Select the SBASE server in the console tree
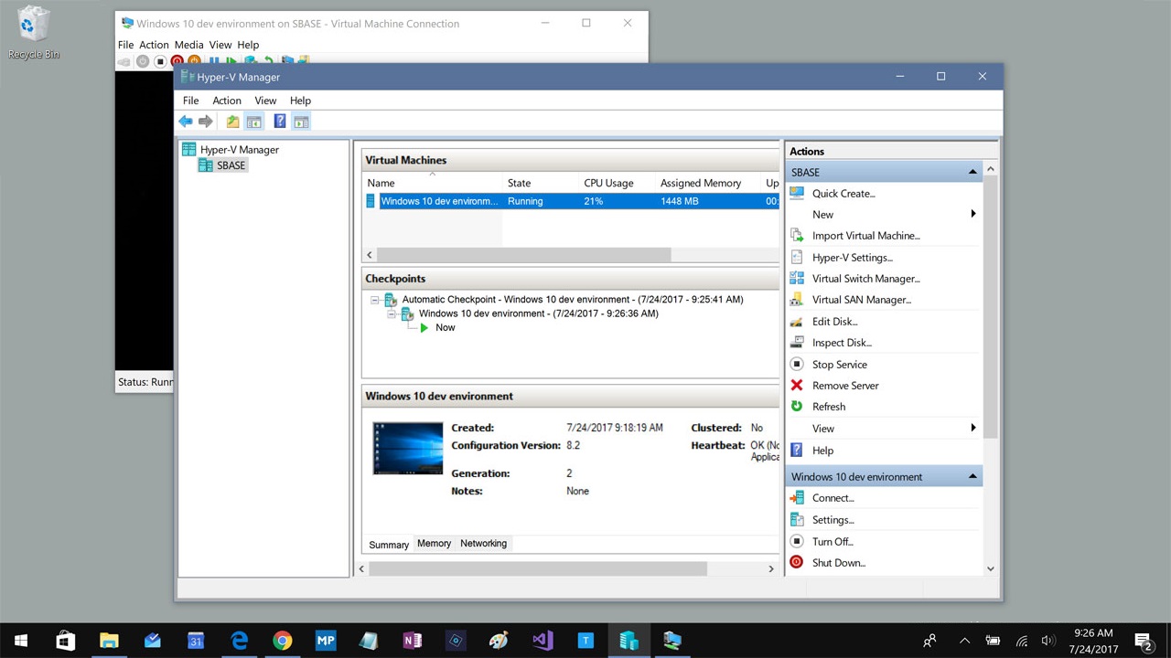 [x=231, y=164]
